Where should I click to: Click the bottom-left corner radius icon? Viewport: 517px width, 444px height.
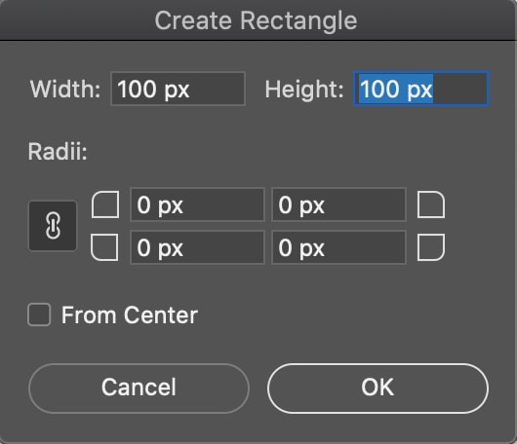(x=104, y=247)
